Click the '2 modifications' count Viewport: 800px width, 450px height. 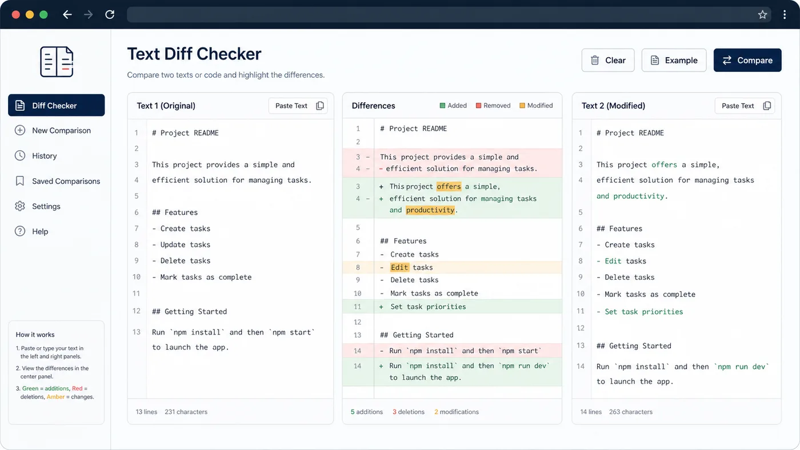pyautogui.click(x=457, y=412)
